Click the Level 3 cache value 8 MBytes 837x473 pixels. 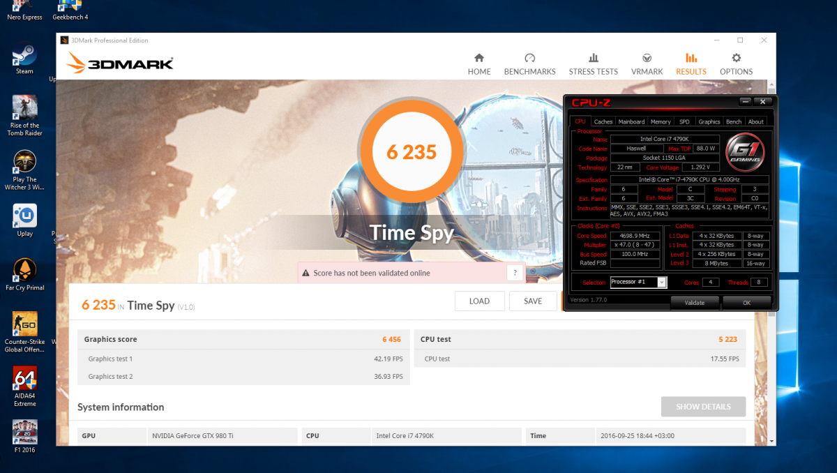click(x=716, y=263)
